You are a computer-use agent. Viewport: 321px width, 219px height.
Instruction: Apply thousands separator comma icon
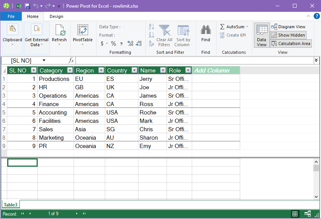pyautogui.click(x=121, y=43)
